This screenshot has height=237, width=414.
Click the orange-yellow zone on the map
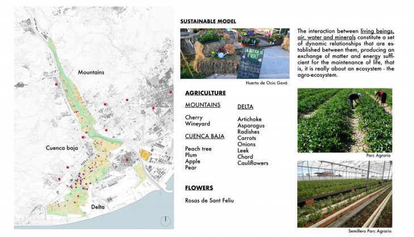[x=145, y=155]
